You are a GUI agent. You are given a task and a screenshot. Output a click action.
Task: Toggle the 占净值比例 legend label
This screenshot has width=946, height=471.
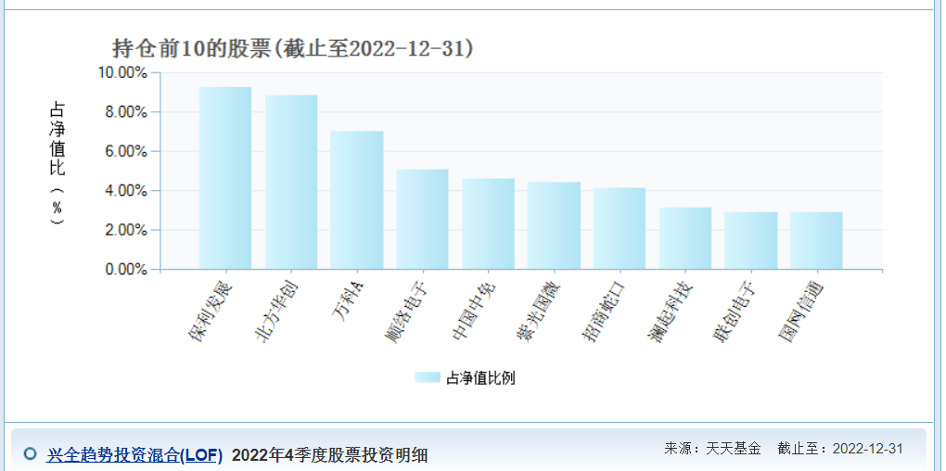[480, 377]
